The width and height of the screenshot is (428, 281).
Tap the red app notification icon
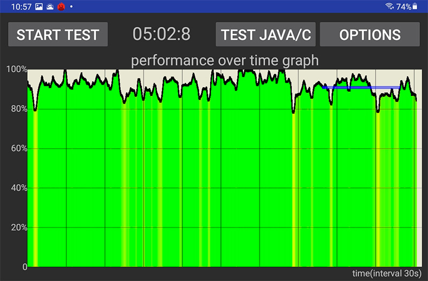(61, 6)
